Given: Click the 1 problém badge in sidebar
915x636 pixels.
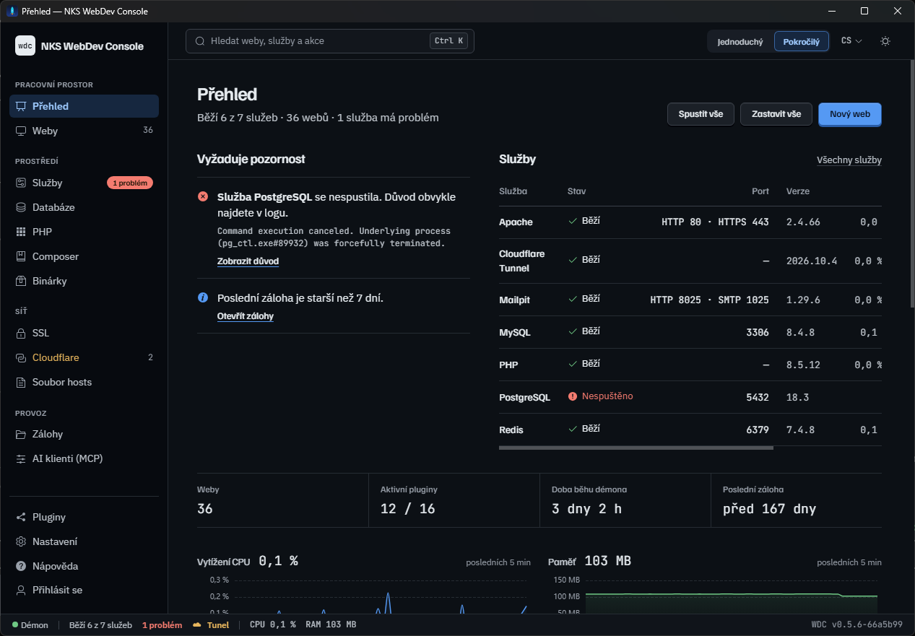Looking at the screenshot, I should click(x=130, y=183).
